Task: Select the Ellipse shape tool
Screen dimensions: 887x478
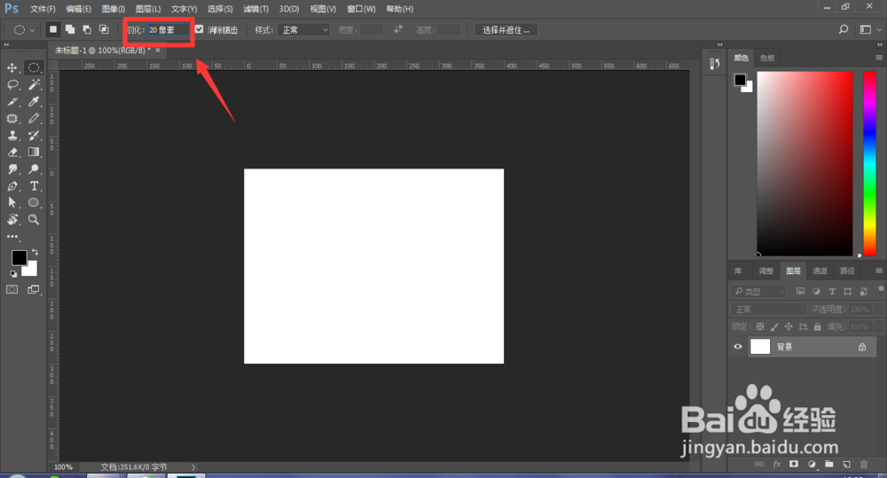Action: pyautogui.click(x=34, y=202)
